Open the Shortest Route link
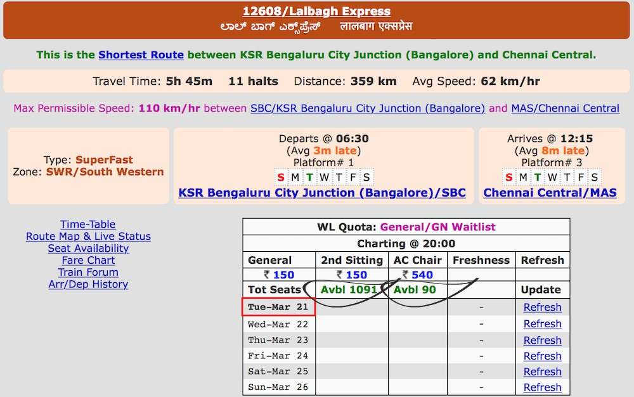 tap(141, 55)
